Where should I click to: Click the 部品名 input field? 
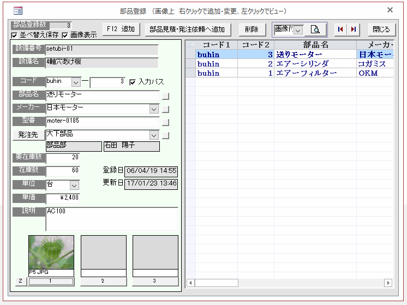(x=102, y=95)
